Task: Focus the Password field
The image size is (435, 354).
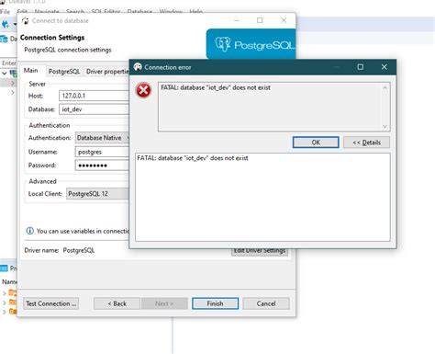Action: (x=102, y=166)
